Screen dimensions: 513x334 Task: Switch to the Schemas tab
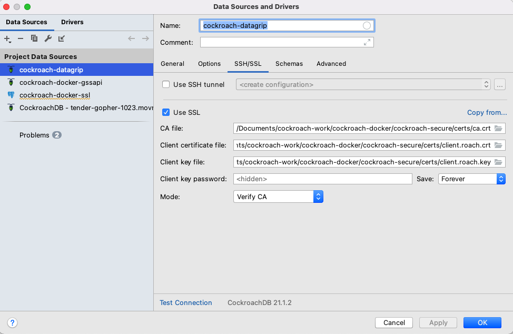tap(289, 64)
